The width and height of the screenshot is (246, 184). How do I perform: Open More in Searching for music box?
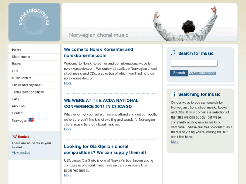[x=175, y=142]
